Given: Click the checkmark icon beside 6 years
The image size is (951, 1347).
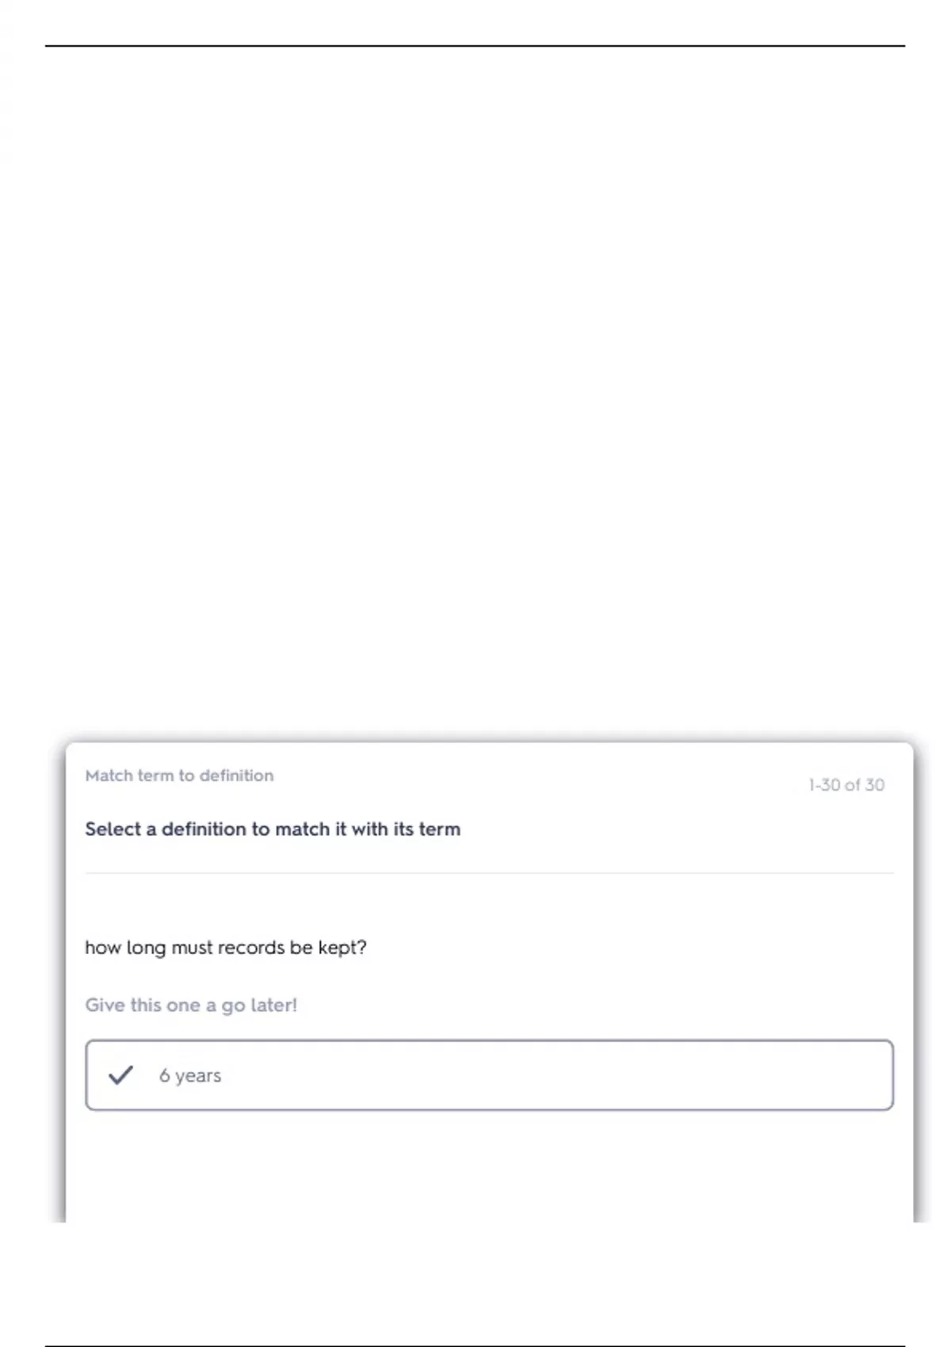Looking at the screenshot, I should [120, 1075].
